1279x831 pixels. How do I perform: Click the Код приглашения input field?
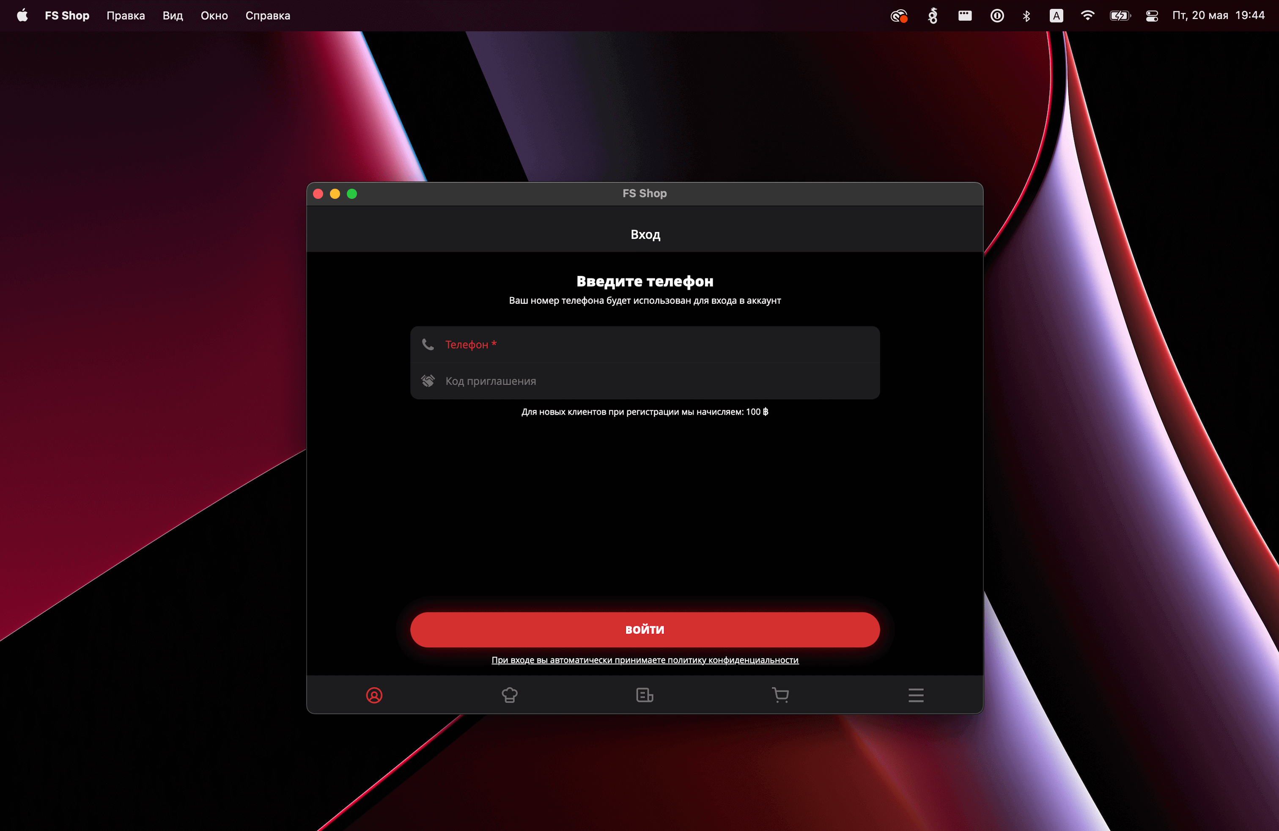618,380
